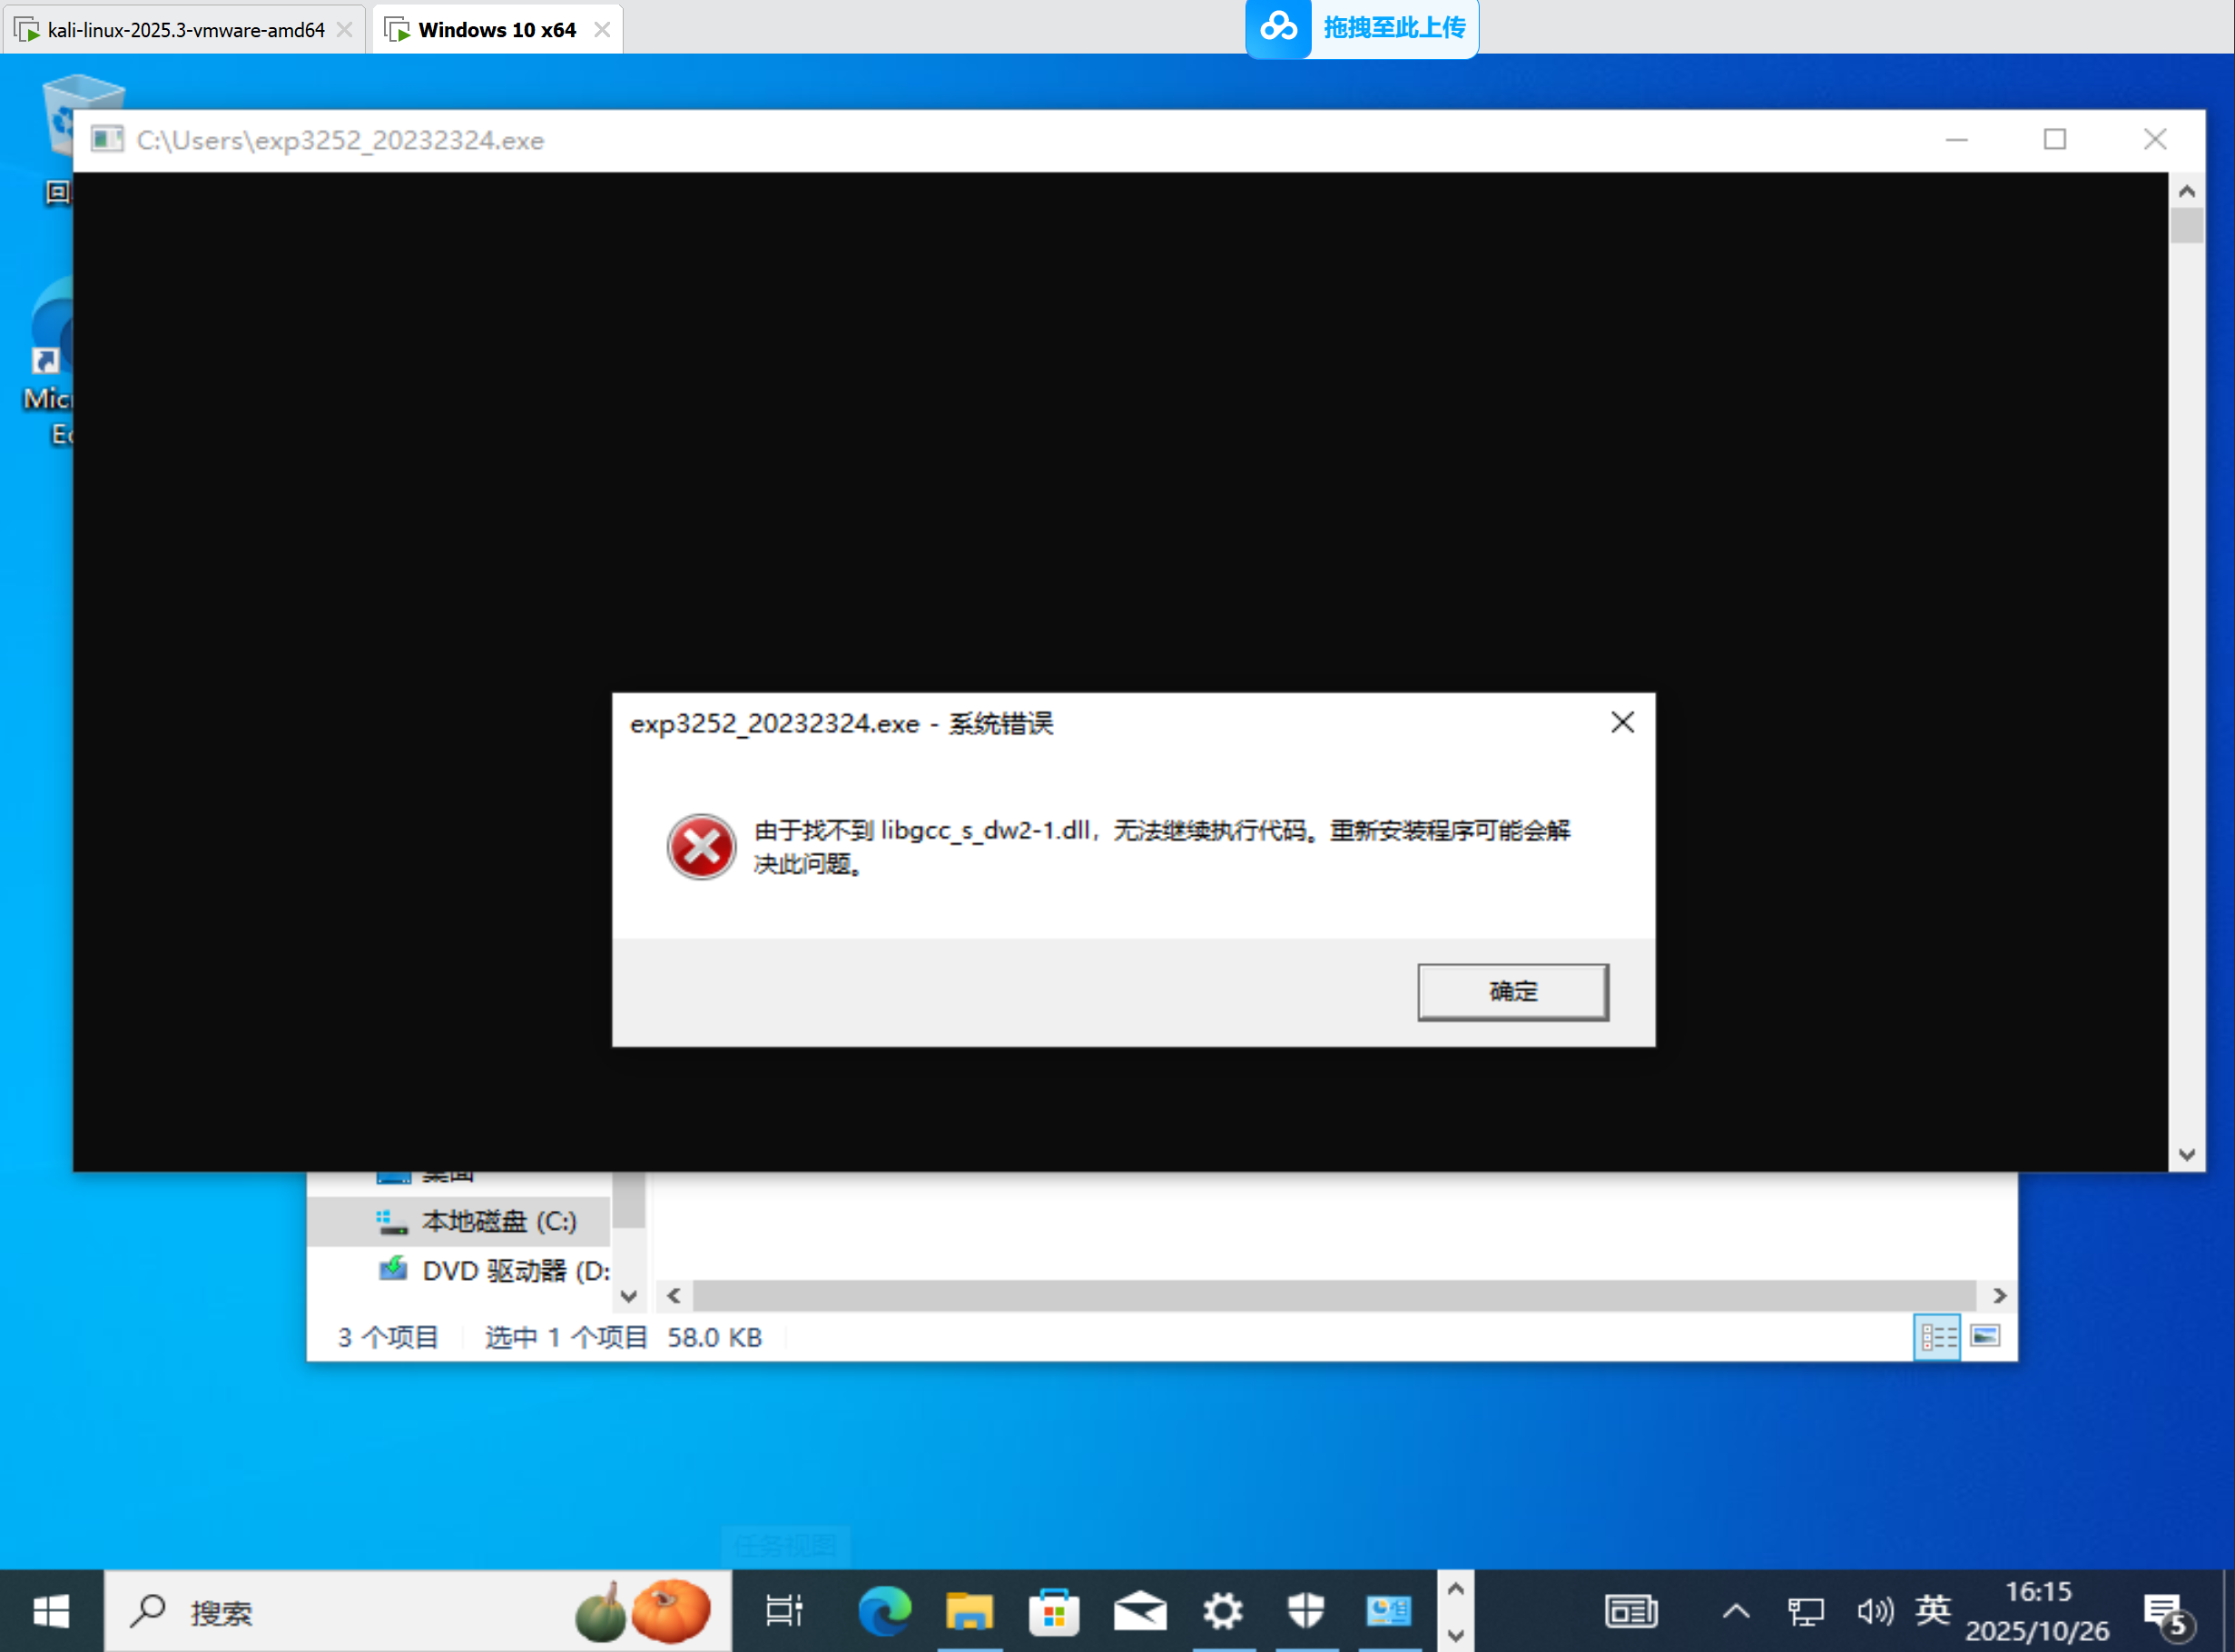The height and width of the screenshot is (1652, 2235).
Task: Select the Windows 10 x64 tab
Action: pos(496,30)
